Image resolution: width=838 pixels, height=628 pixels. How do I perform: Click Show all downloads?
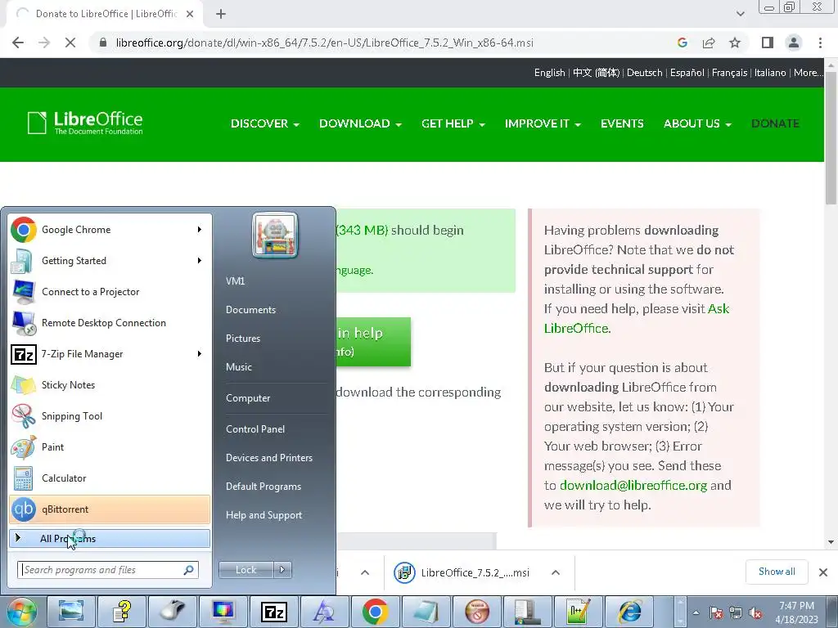point(777,572)
